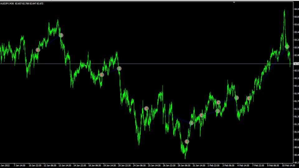299x168 pixels.
Task: Click the '7 Feb 22:30' time axis label
Action: (258, 166)
